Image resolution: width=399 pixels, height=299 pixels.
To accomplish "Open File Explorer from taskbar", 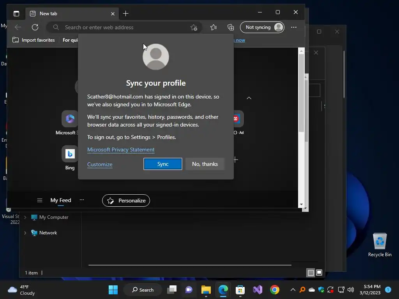I will point(206,290).
